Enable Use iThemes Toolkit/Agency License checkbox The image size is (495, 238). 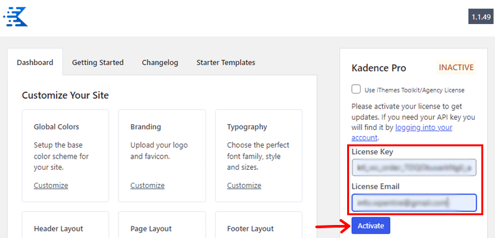pos(356,90)
